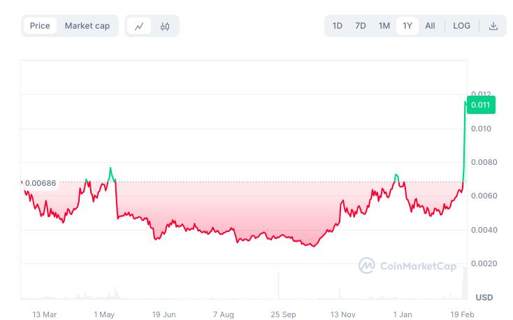Set time range to 1D
The height and width of the screenshot is (320, 513).
337,26
